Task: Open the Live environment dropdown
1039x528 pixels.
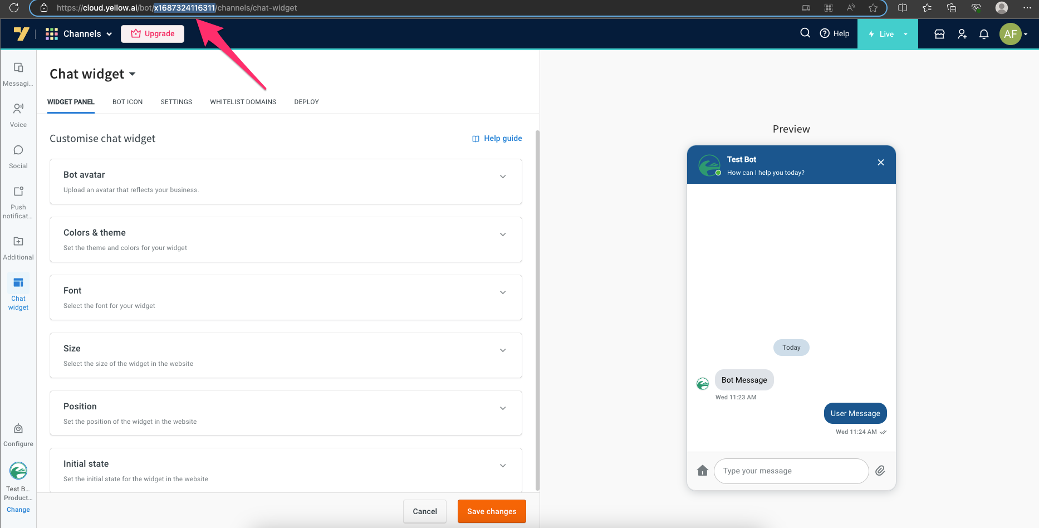Action: coord(888,34)
